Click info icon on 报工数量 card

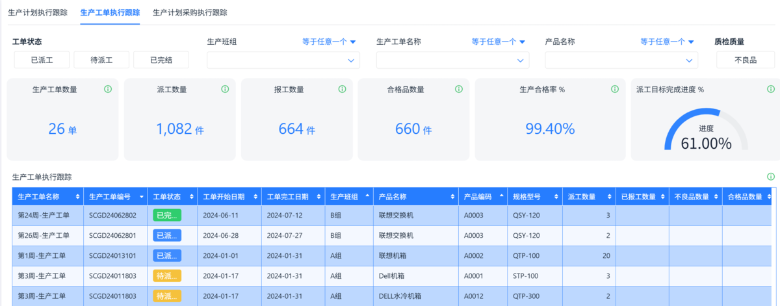tap(342, 89)
